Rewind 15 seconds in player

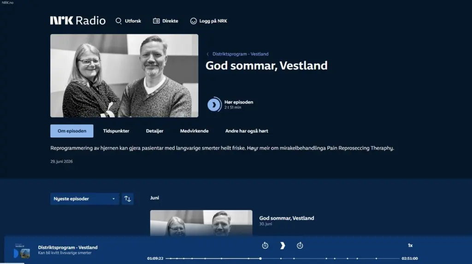click(265, 245)
